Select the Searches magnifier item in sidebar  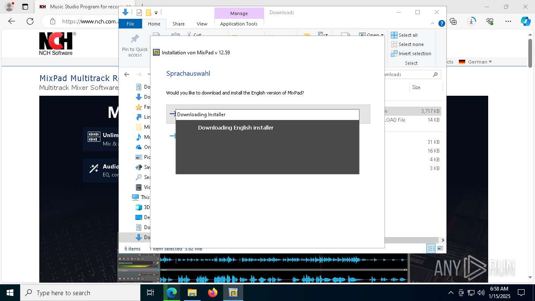139,177
